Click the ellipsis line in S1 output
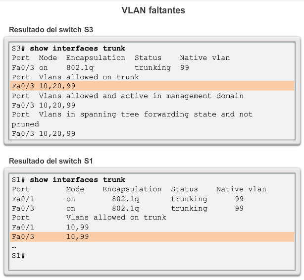This screenshot has height=280, width=304. click(x=14, y=246)
